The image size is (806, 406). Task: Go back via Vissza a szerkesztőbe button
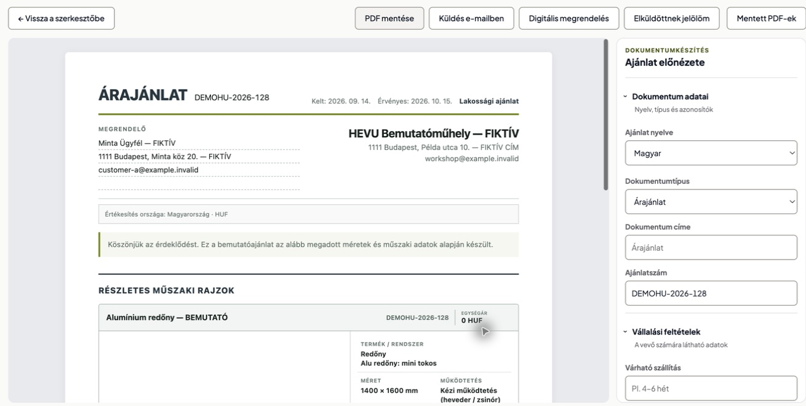[x=61, y=18]
